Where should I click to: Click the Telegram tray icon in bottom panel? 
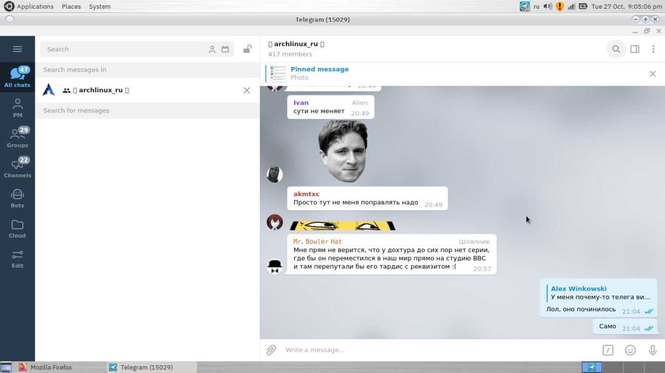(592, 367)
